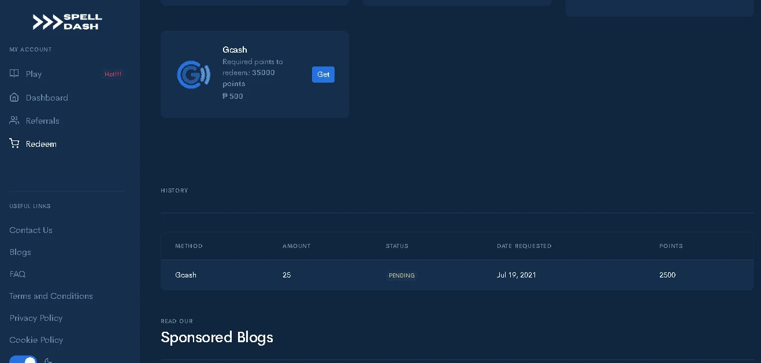
Task: Open the Privacy Policy link
Action: click(x=36, y=318)
